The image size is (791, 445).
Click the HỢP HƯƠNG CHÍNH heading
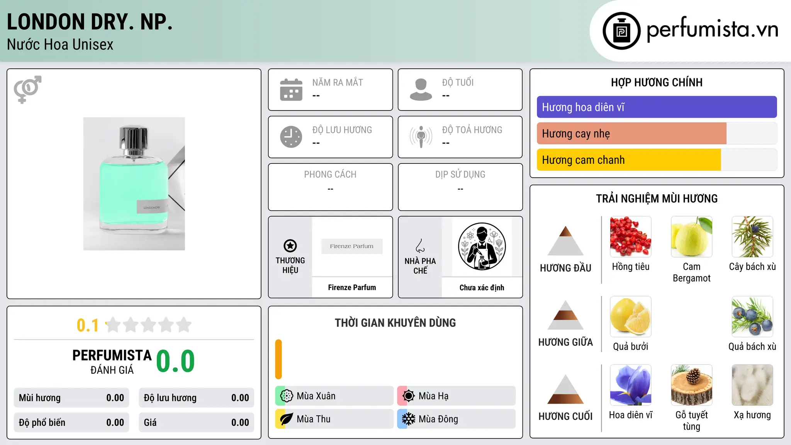coord(657,82)
